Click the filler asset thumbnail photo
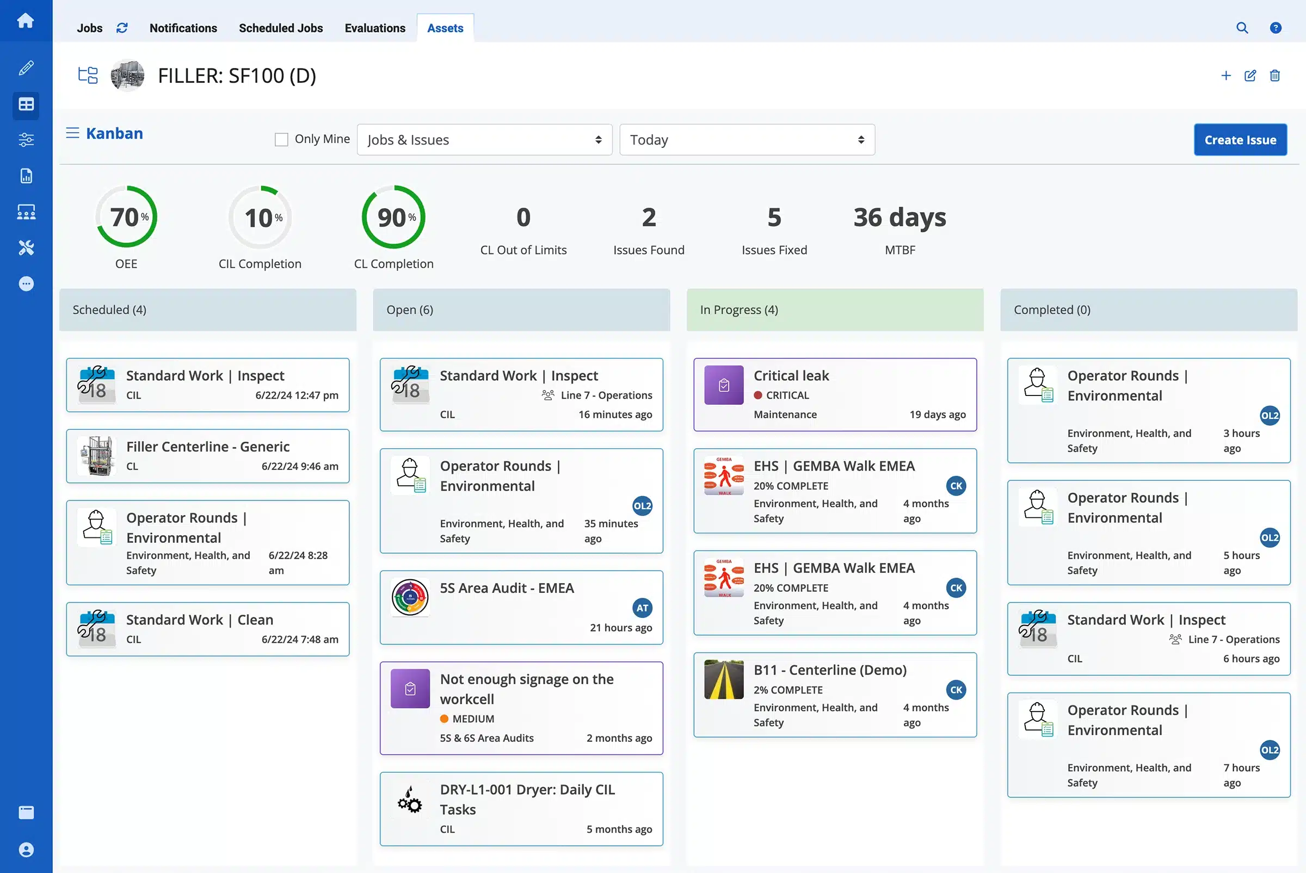The width and height of the screenshot is (1306, 873). point(127,75)
